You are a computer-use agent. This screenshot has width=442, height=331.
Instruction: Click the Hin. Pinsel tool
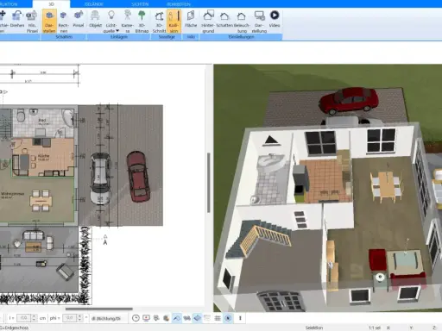pos(32,22)
